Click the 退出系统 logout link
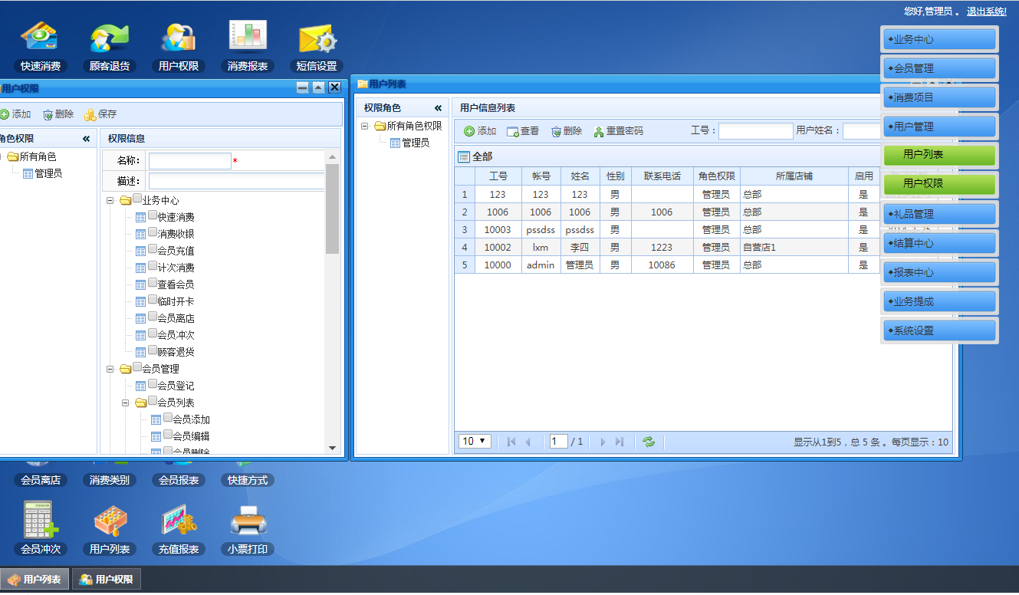The height and width of the screenshot is (595, 1019). point(986,12)
